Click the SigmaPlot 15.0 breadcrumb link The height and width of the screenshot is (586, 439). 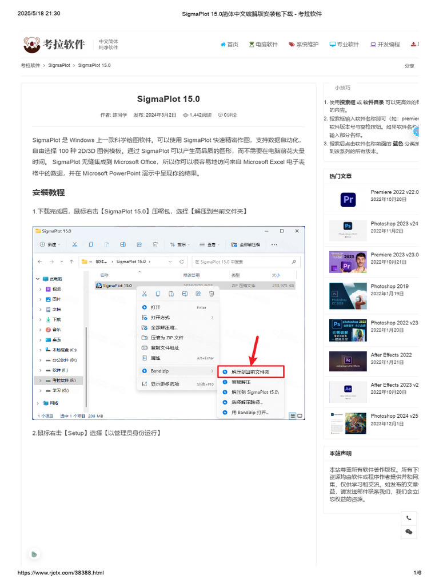[94, 65]
